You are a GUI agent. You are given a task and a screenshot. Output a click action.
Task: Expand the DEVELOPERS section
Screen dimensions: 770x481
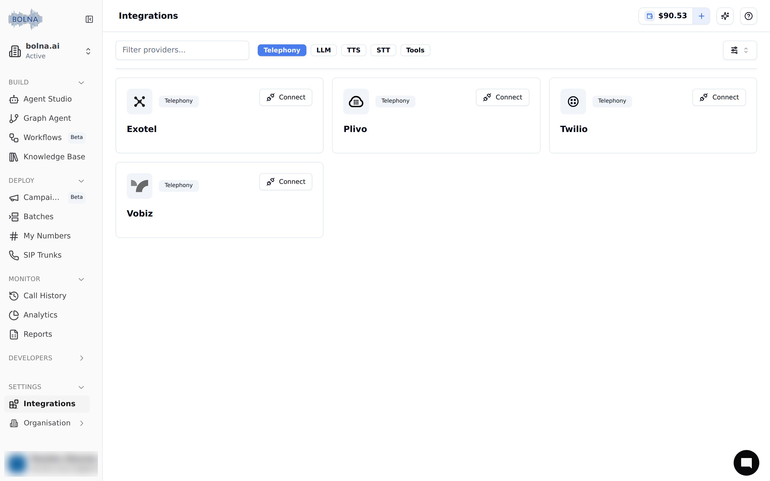[x=82, y=358]
